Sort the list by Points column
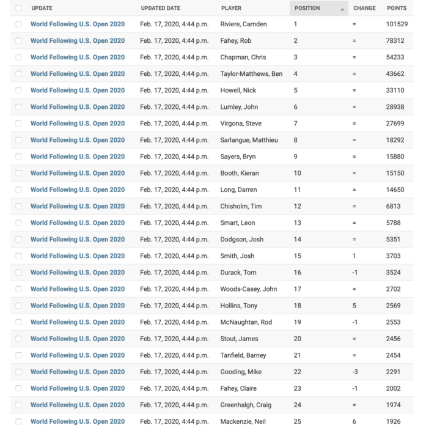Screen dimensions: 426x428 397,9
